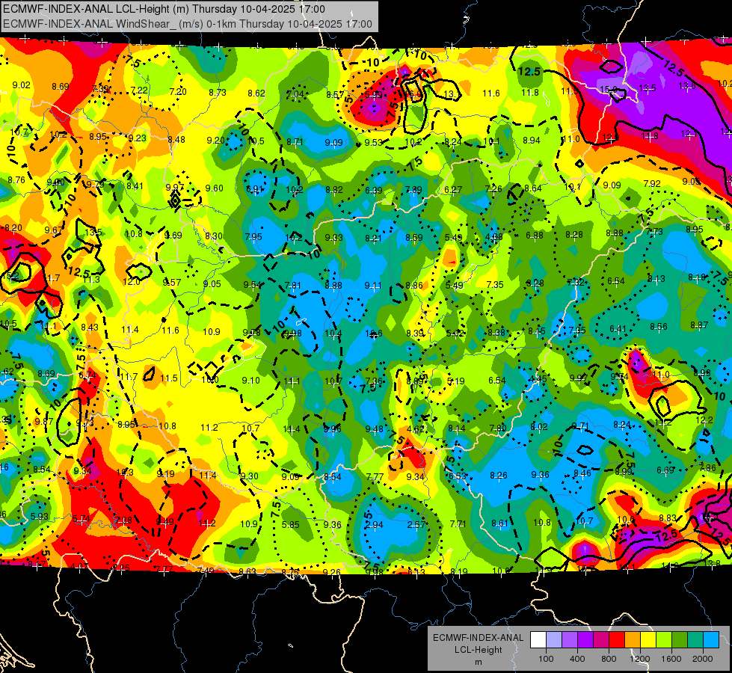The image size is (732, 673).
Task: Click the grid value 6.88
Action: tap(534, 236)
